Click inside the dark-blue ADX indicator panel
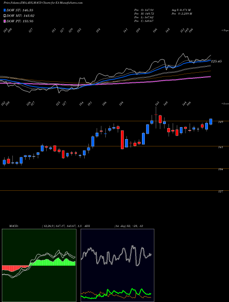 pos(117,265)
